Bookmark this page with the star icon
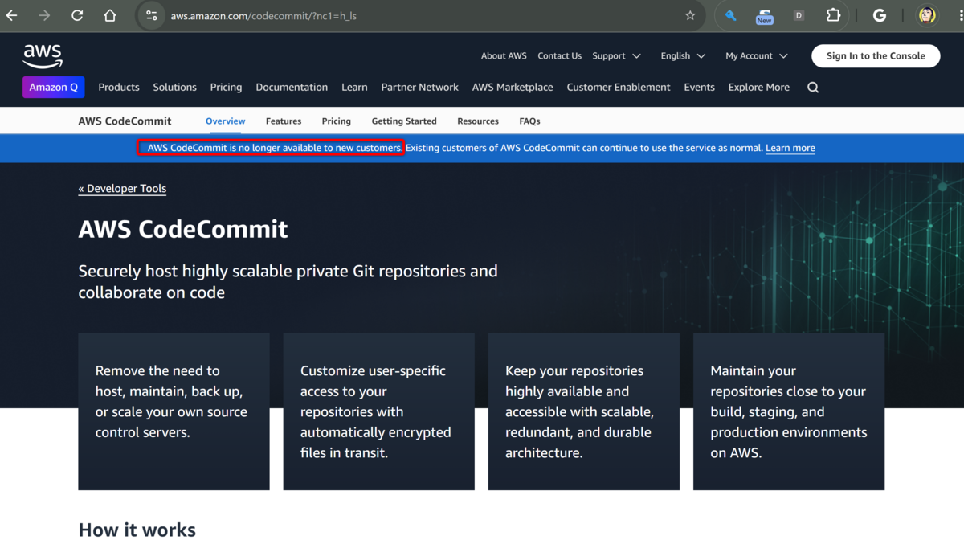Image resolution: width=964 pixels, height=548 pixels. pyautogui.click(x=690, y=15)
